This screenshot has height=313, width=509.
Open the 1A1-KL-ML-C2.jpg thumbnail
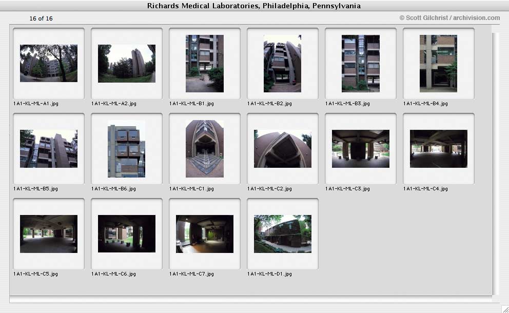point(282,149)
